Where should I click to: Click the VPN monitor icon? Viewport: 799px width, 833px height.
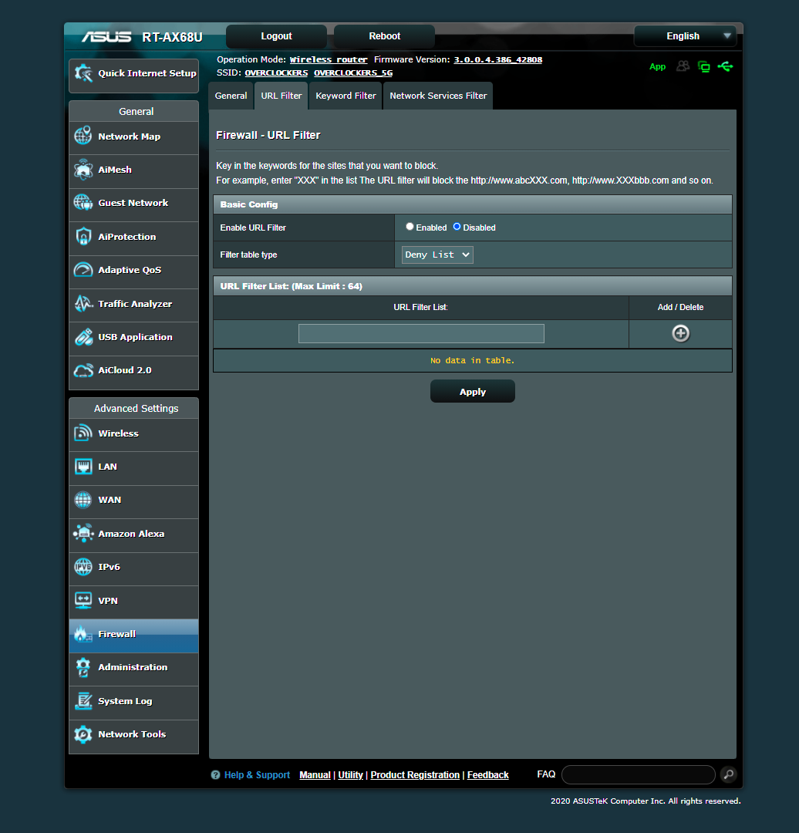pyautogui.click(x=83, y=600)
